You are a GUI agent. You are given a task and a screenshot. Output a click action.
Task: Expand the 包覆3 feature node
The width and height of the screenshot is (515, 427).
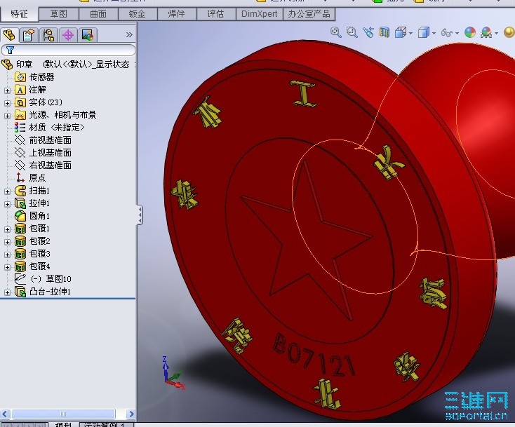coord(7,255)
